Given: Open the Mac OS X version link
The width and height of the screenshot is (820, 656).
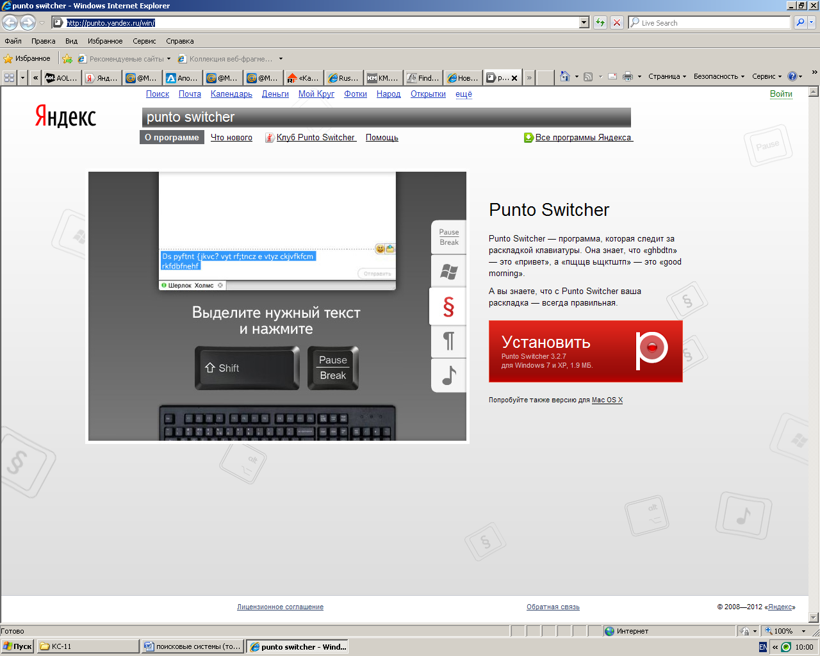Looking at the screenshot, I should tap(607, 400).
